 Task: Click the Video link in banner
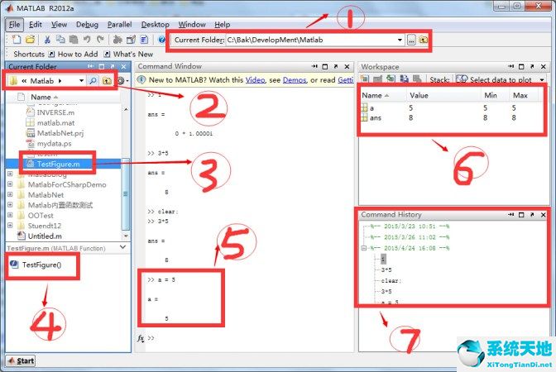tap(256, 80)
